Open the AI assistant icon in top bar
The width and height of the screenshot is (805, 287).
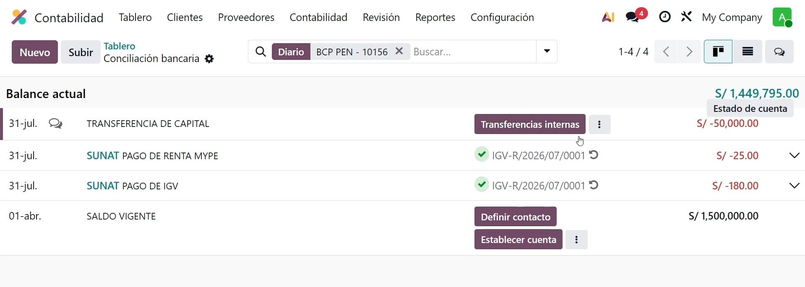tap(608, 17)
